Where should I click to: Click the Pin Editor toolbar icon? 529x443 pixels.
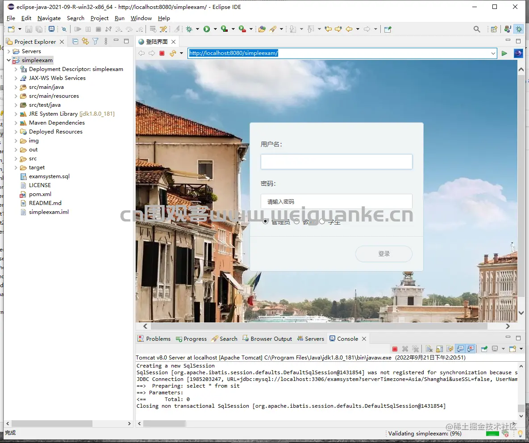[387, 29]
